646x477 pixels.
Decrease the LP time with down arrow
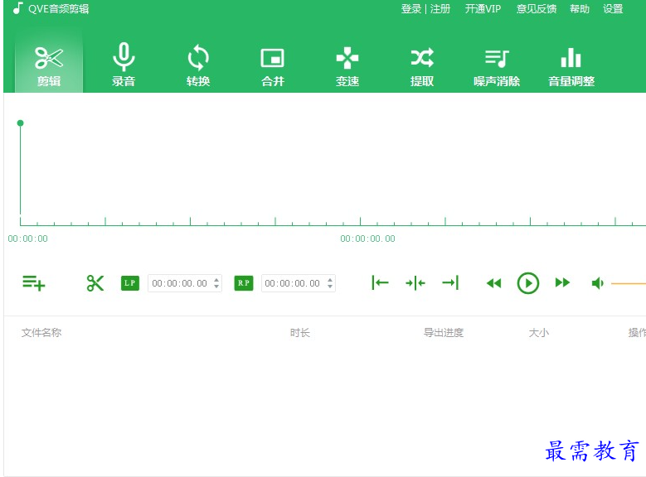(216, 287)
